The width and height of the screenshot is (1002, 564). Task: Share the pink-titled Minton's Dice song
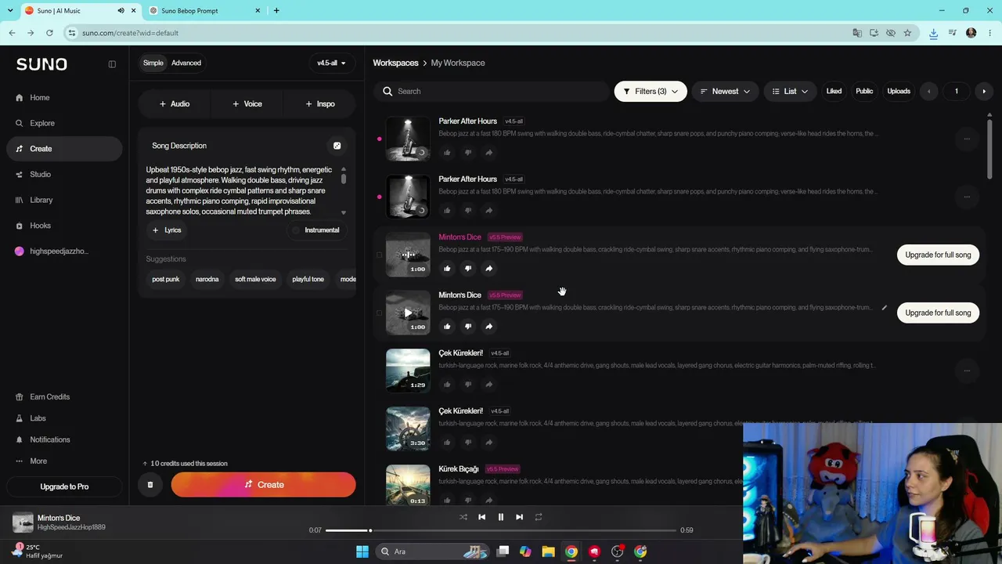[488, 269]
